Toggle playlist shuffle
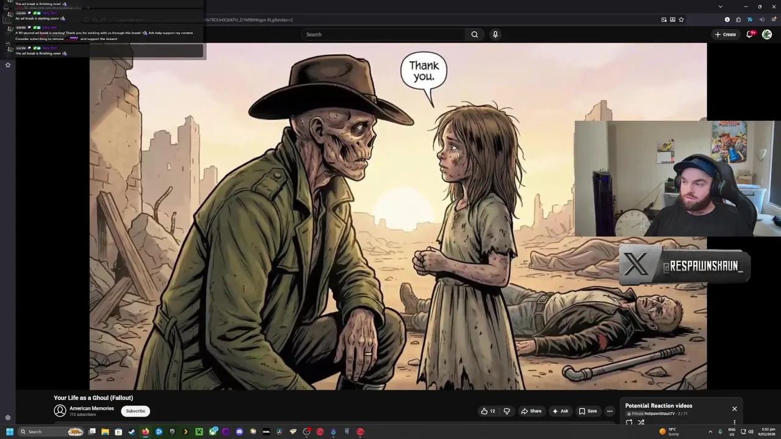This screenshot has height=439, width=781. [x=641, y=422]
